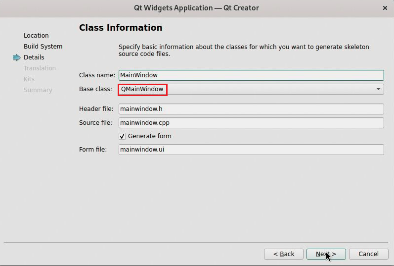Click the greyed Kits step
This screenshot has height=266, width=394.
[29, 79]
